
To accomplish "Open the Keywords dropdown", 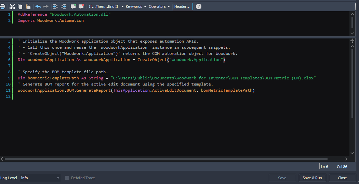I will pyautogui.click(x=136, y=6).
